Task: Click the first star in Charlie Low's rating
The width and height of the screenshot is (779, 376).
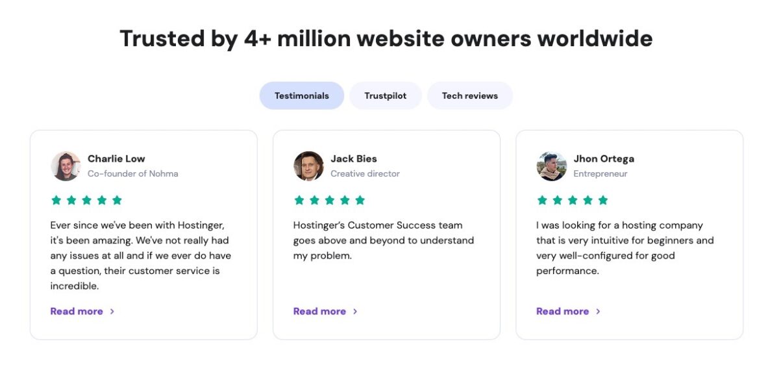Action: 56,200
